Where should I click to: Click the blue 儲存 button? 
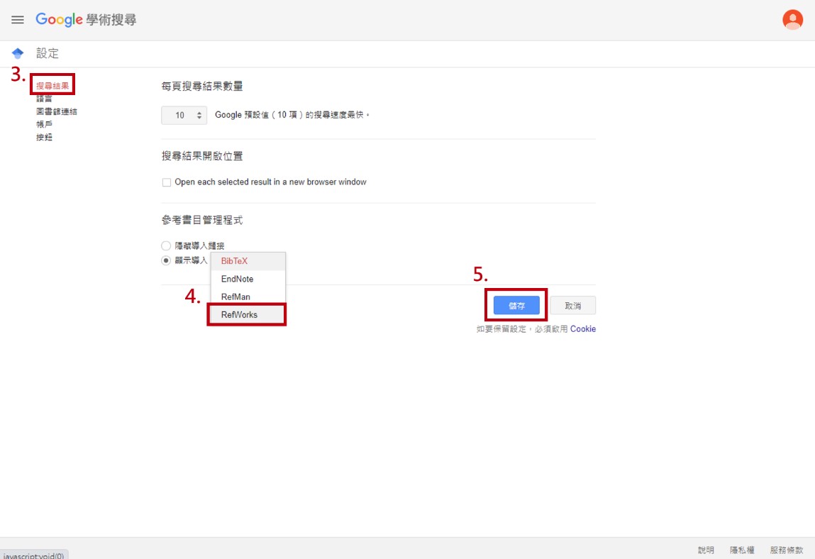(516, 306)
